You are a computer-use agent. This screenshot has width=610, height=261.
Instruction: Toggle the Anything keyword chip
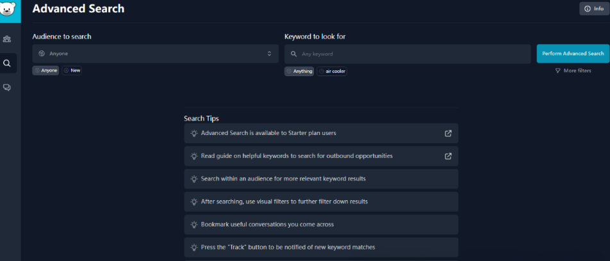(x=299, y=72)
